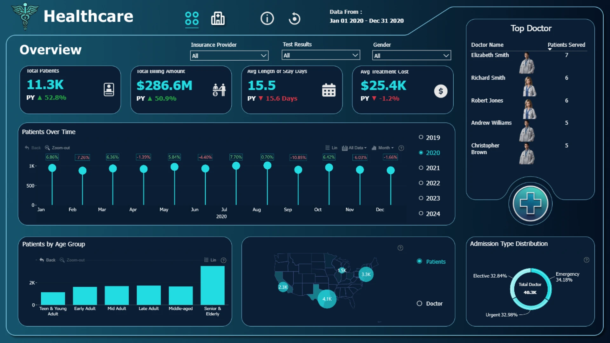Open the Month granularity menu
Screen dimensions: 610x343
pos(383,148)
